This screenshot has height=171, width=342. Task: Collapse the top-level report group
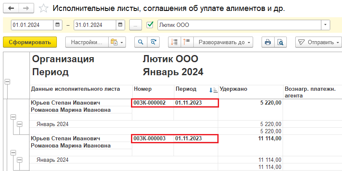click(8, 82)
